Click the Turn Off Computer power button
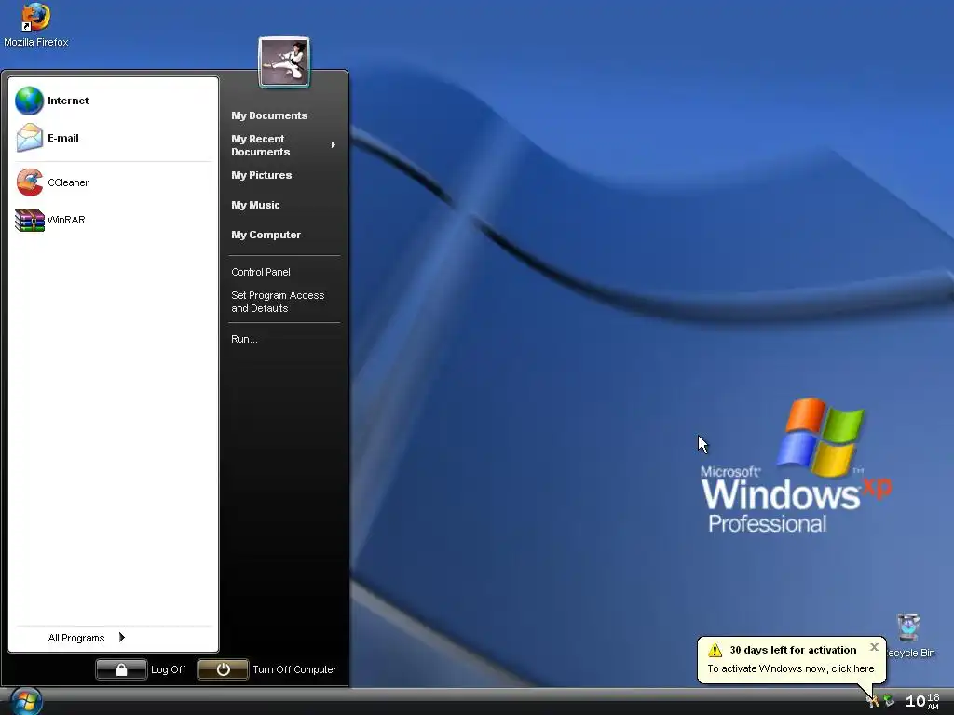954x715 pixels. (x=223, y=669)
